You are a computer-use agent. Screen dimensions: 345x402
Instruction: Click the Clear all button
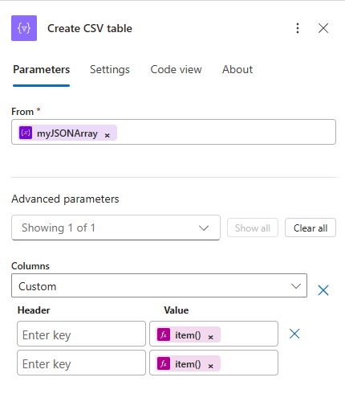310,228
